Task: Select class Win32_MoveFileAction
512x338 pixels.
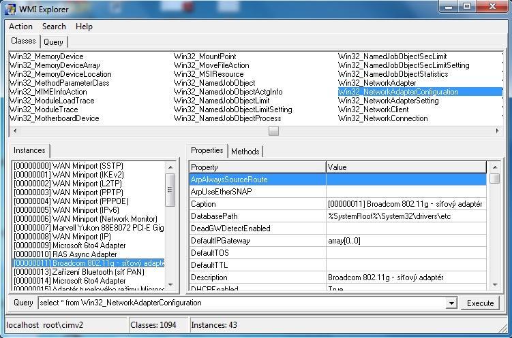Action: [x=211, y=65]
